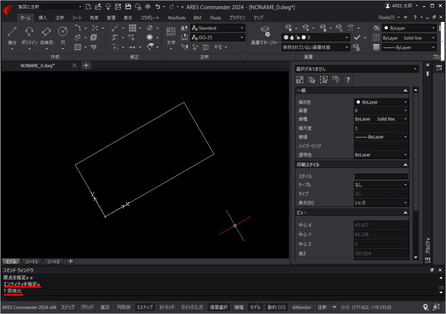Select the ポリライン (Polyline) tool
Viewport: 446px width, 314px height.
(29, 31)
